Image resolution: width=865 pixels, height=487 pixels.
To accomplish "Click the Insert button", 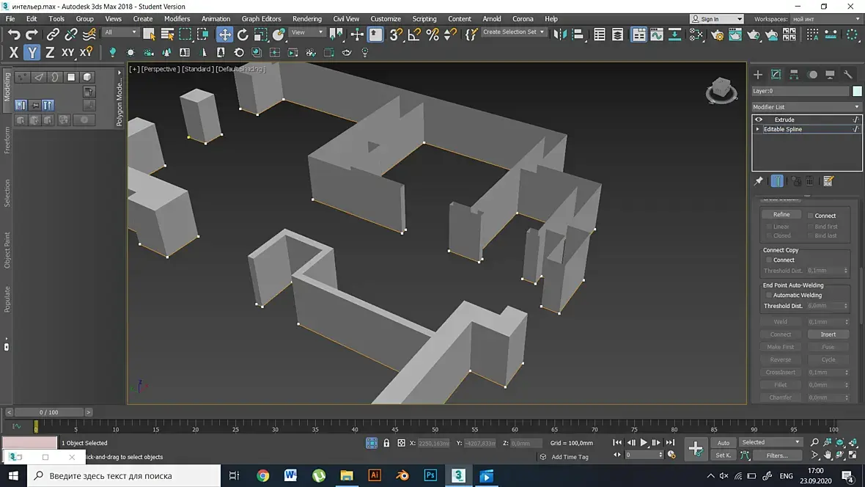I will pyautogui.click(x=828, y=334).
